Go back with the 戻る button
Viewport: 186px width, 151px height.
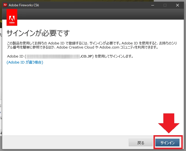tap(141, 143)
